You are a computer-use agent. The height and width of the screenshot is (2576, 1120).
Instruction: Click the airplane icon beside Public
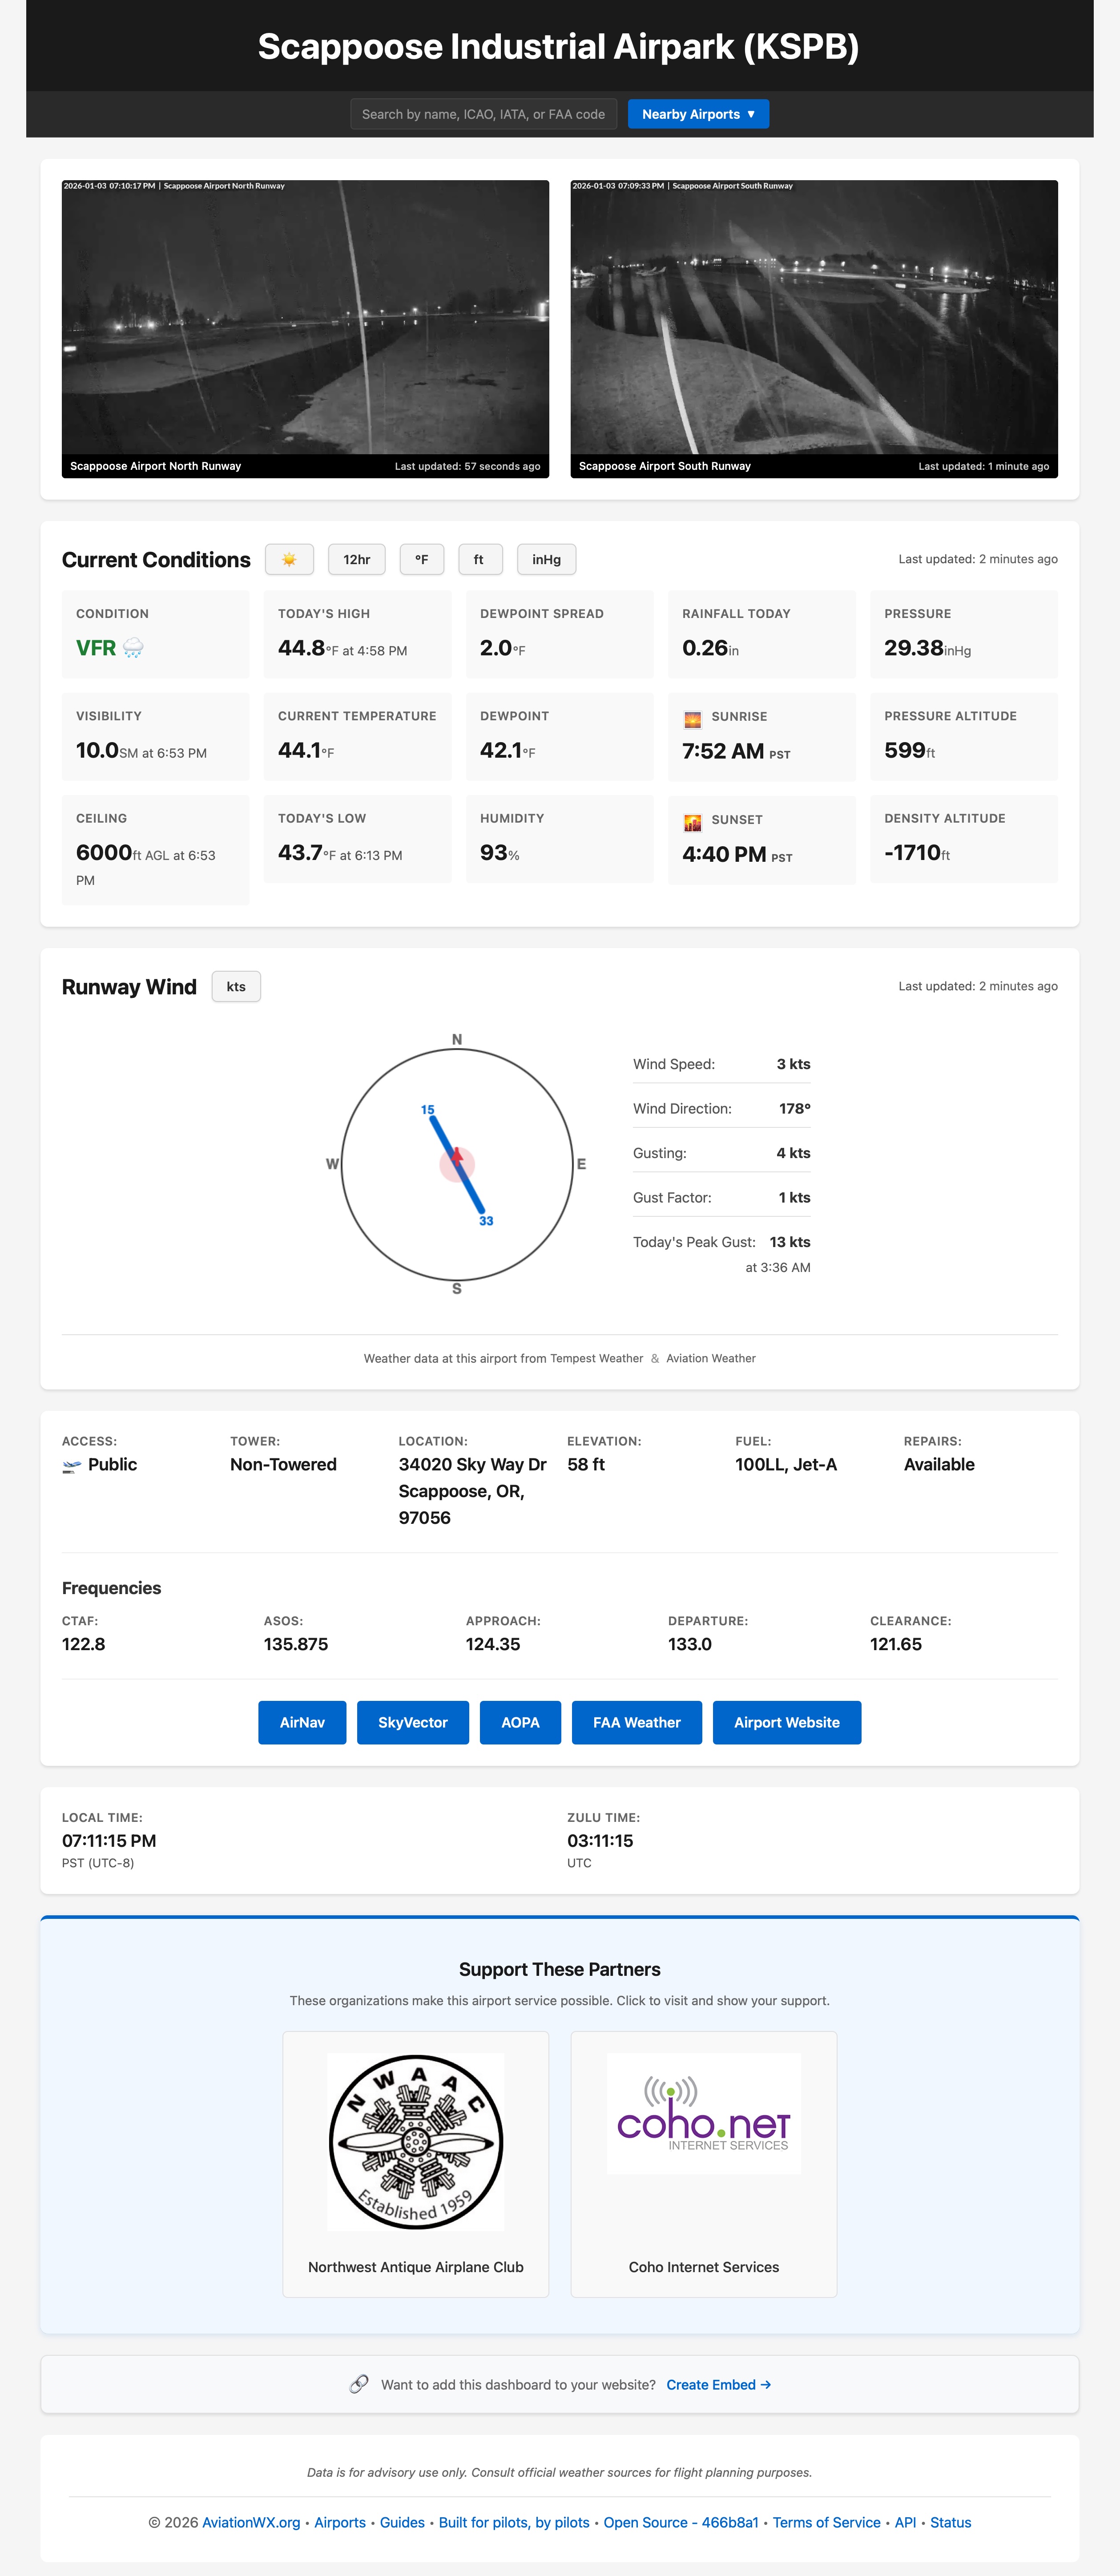coord(72,1465)
